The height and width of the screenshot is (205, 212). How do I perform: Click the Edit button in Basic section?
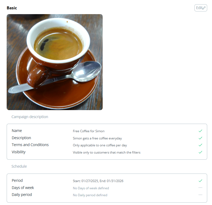pyautogui.click(x=201, y=8)
